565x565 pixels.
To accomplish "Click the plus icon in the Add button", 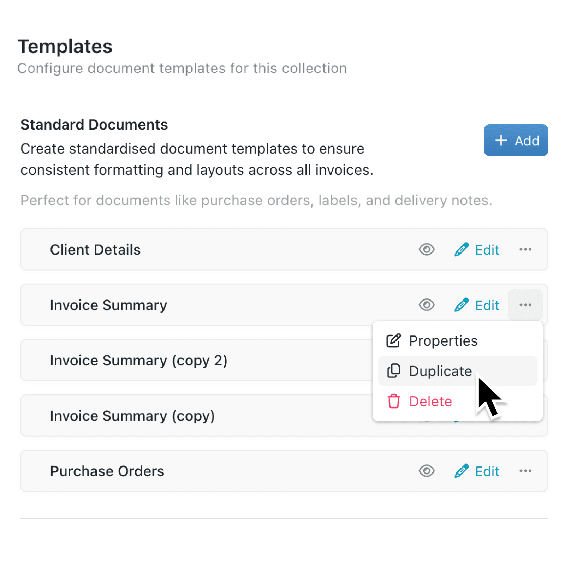I will (x=501, y=140).
